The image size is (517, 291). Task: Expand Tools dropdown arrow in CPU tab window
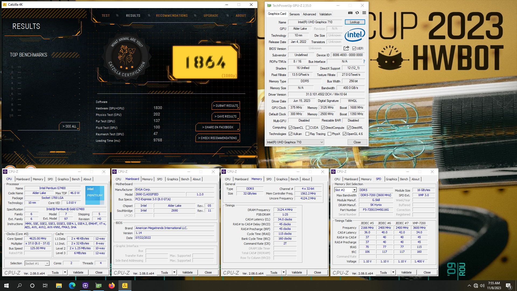[x=65, y=272]
